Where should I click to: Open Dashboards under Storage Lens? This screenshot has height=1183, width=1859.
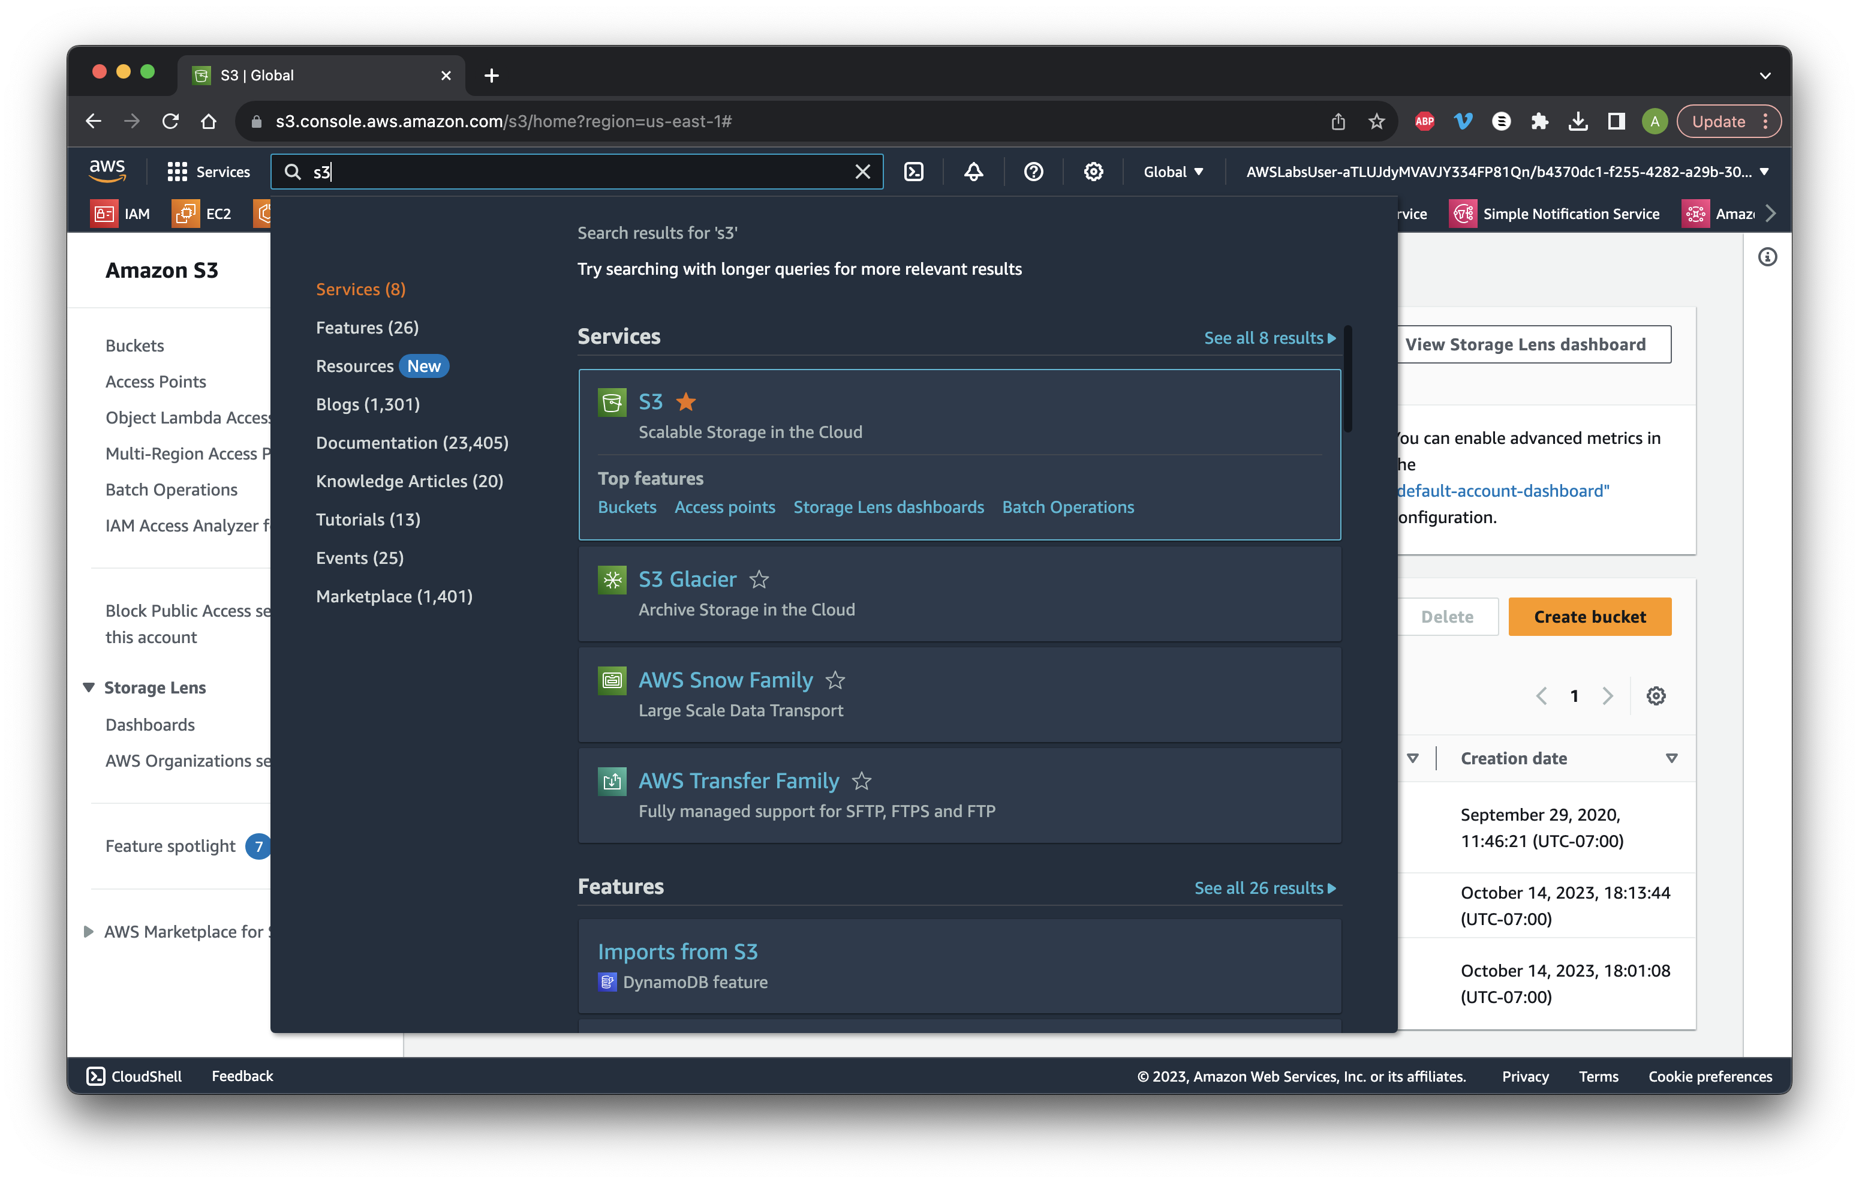(150, 724)
